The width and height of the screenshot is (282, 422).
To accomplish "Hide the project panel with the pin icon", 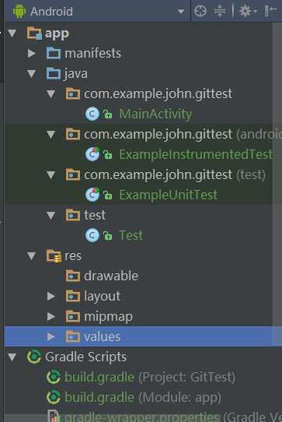I will click(x=270, y=12).
